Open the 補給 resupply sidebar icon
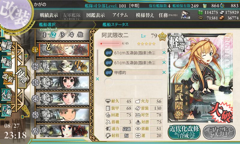Screen dimensions: 240x144 pos(6,61)
